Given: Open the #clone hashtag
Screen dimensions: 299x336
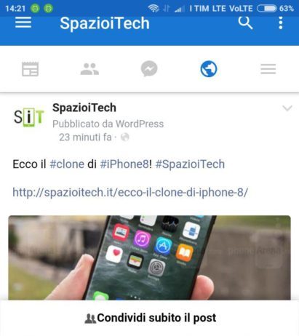Looking at the screenshot, I should (67, 164).
